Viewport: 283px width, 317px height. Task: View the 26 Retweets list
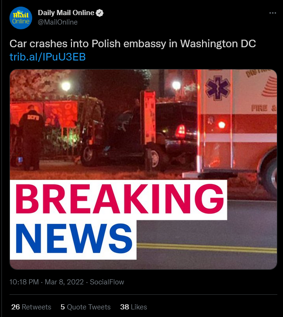[31, 307]
